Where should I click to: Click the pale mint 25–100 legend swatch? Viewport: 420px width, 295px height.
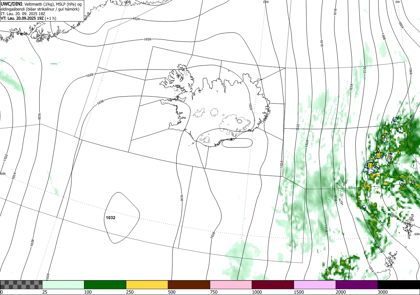pos(63,284)
